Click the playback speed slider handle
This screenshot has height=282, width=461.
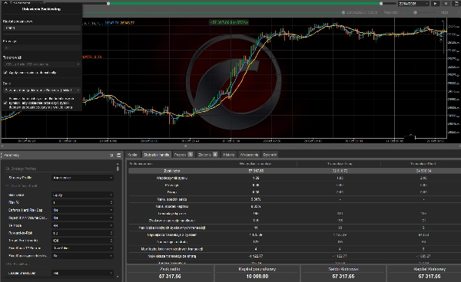pos(415,12)
